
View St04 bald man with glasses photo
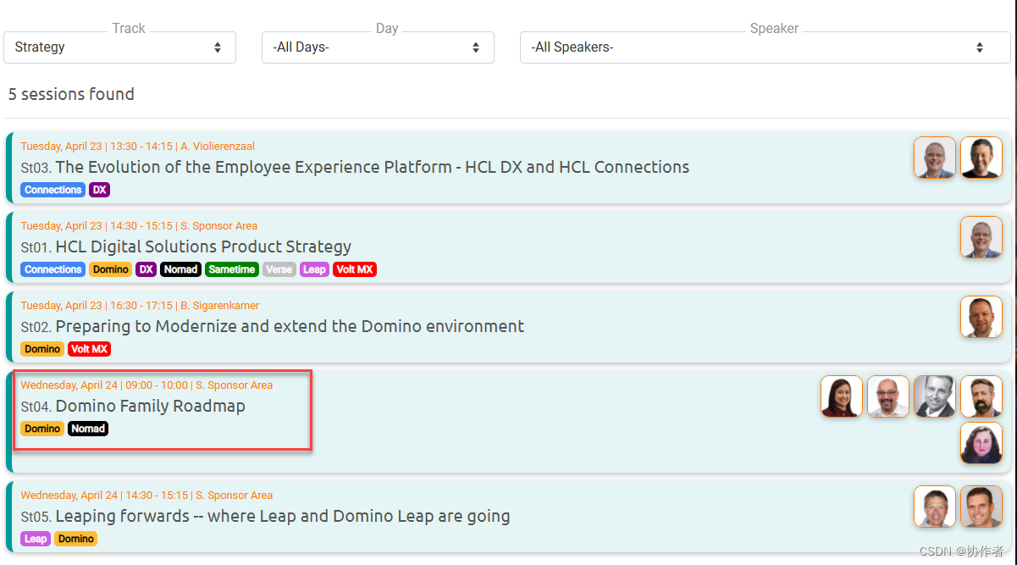pyautogui.click(x=888, y=396)
